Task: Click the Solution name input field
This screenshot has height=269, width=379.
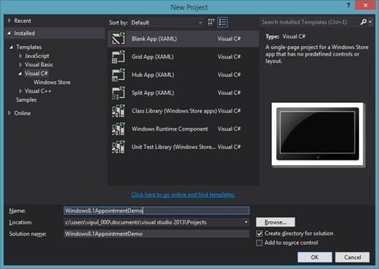Action: [156, 234]
